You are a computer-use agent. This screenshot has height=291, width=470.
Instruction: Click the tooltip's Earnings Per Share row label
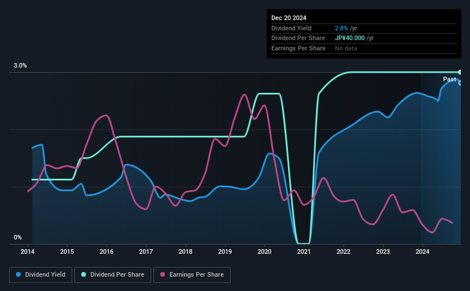tap(298, 48)
